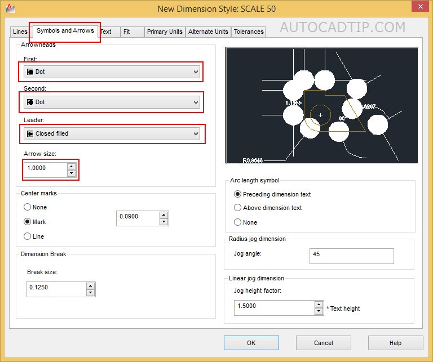The height and width of the screenshot is (362, 433).
Task: Click the Dot icon in Second arrowhead
Action: [x=30, y=102]
